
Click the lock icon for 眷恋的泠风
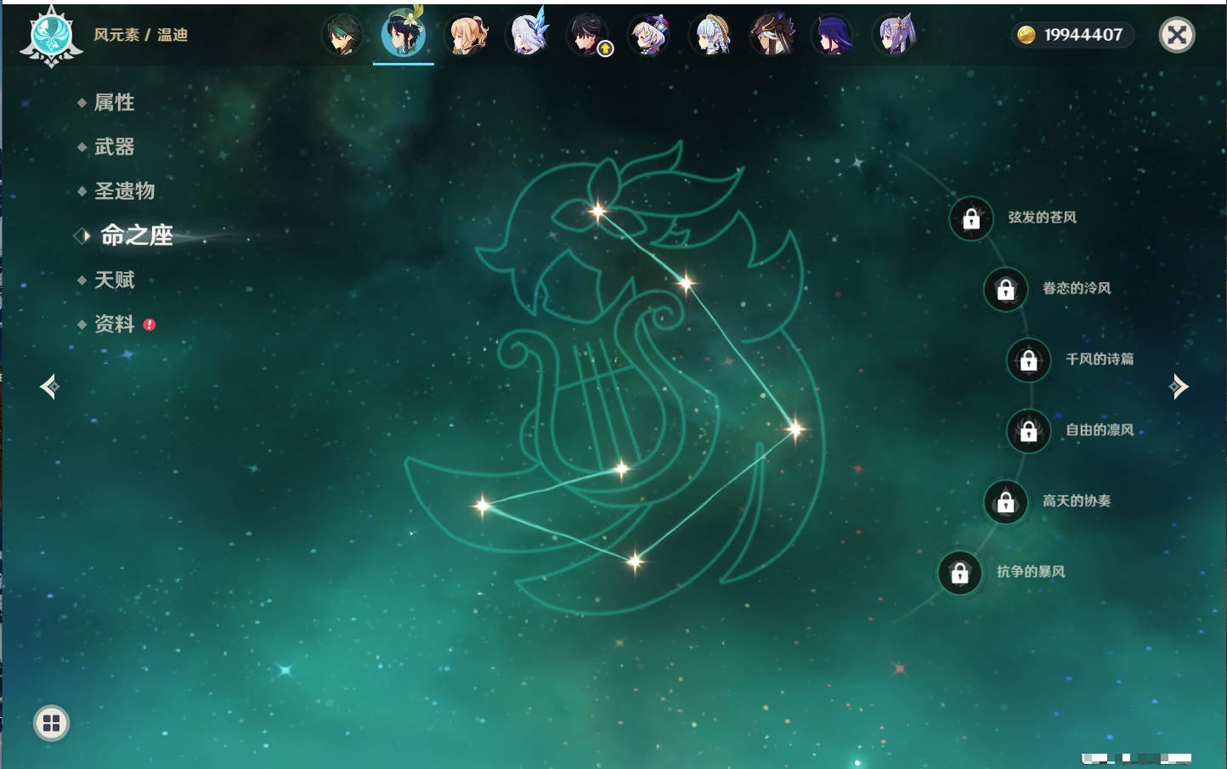[1006, 290]
